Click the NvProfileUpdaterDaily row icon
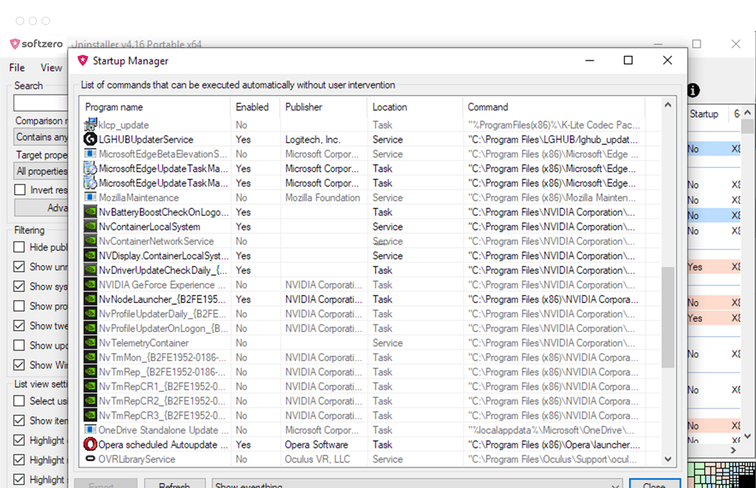Image resolution: width=756 pixels, height=488 pixels. coord(90,314)
